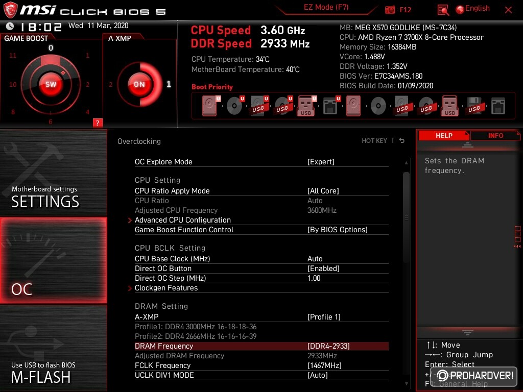Viewport: 523px width, 392px height.
Task: Open the OC overclocking section
Action: coord(53,260)
